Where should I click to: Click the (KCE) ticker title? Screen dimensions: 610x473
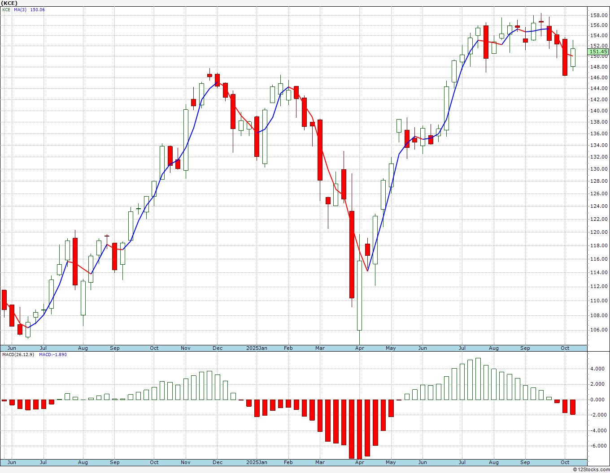pos(9,3)
